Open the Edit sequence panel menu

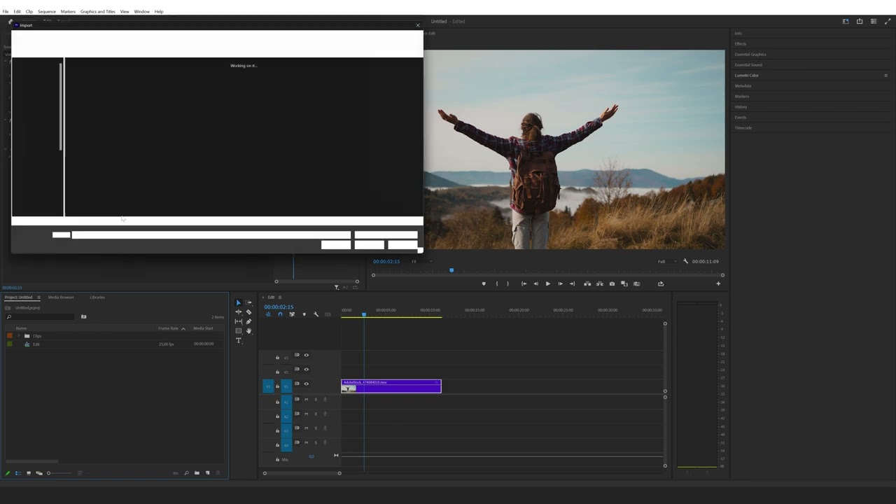point(280,297)
